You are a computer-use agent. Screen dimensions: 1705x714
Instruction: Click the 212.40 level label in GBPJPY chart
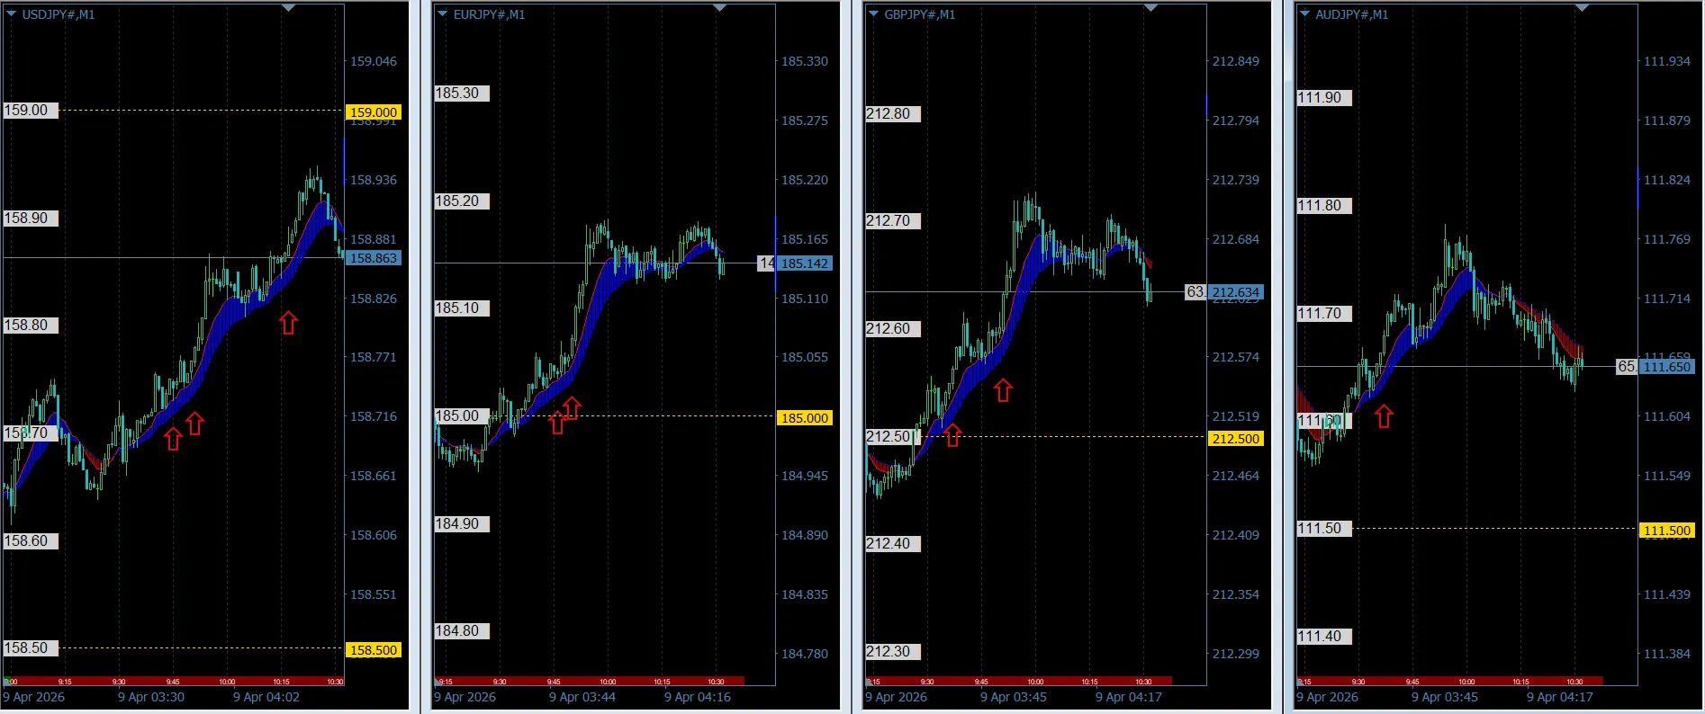click(x=893, y=544)
